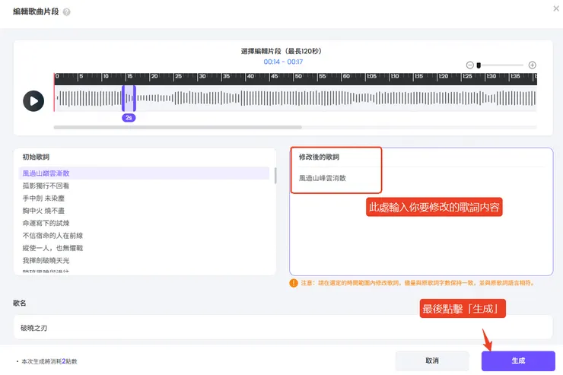
Task: Click the 00:14 - 00:17 time range
Action: [x=283, y=62]
